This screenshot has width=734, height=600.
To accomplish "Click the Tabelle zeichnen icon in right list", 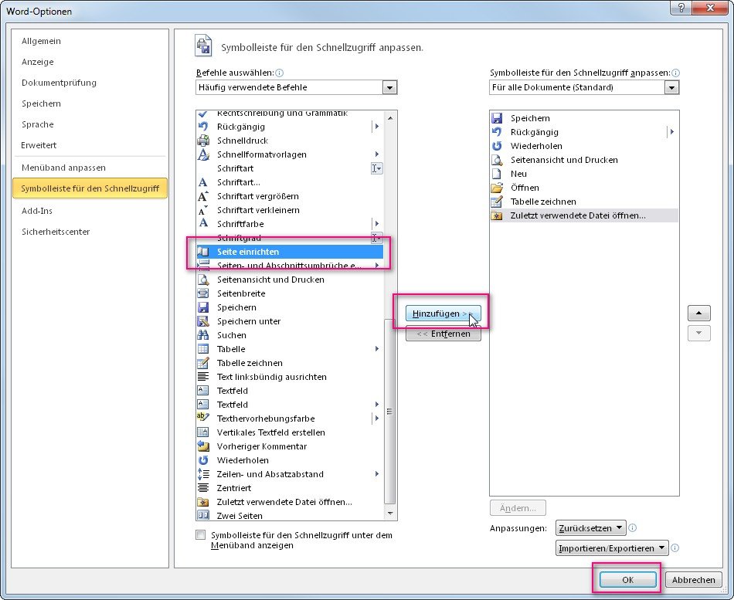I will coord(497,202).
